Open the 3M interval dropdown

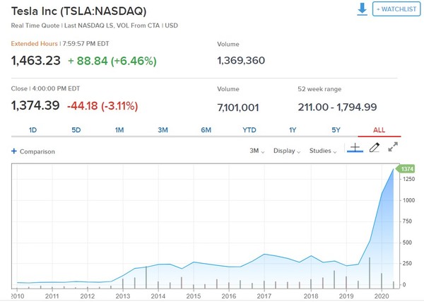tap(257, 151)
